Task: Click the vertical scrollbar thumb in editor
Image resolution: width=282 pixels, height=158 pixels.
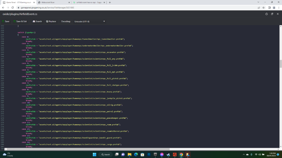Action: click(281, 64)
